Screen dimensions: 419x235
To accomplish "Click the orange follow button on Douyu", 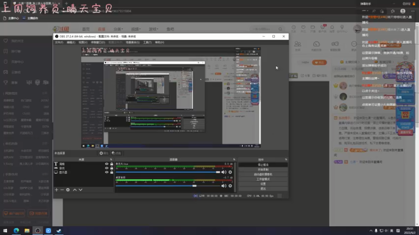I will click(319, 62).
